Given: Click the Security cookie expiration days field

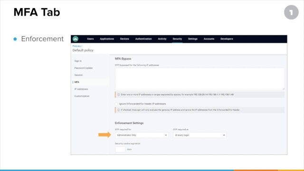Looking at the screenshot, I should click(120, 149).
